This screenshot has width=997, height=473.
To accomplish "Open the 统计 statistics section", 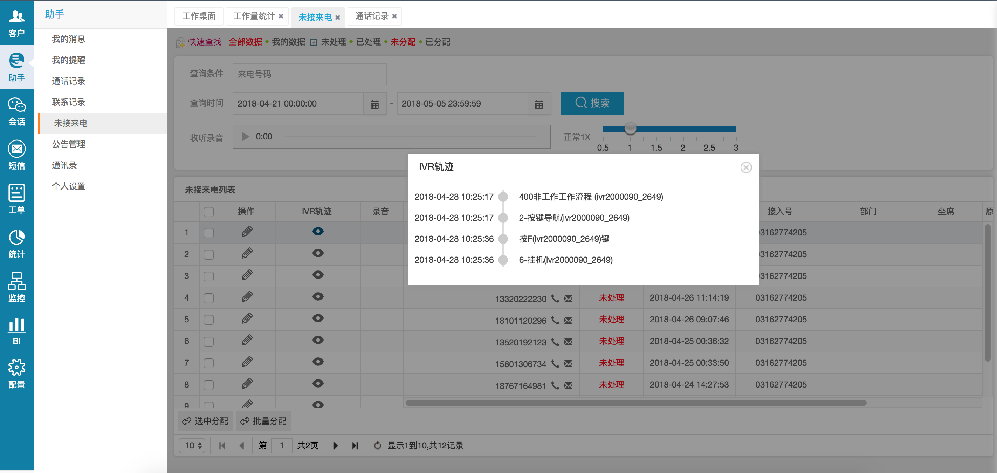I will pyautogui.click(x=17, y=244).
